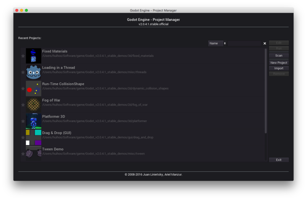
Task: Maximize the window with the green button
Action: click(x=26, y=10)
